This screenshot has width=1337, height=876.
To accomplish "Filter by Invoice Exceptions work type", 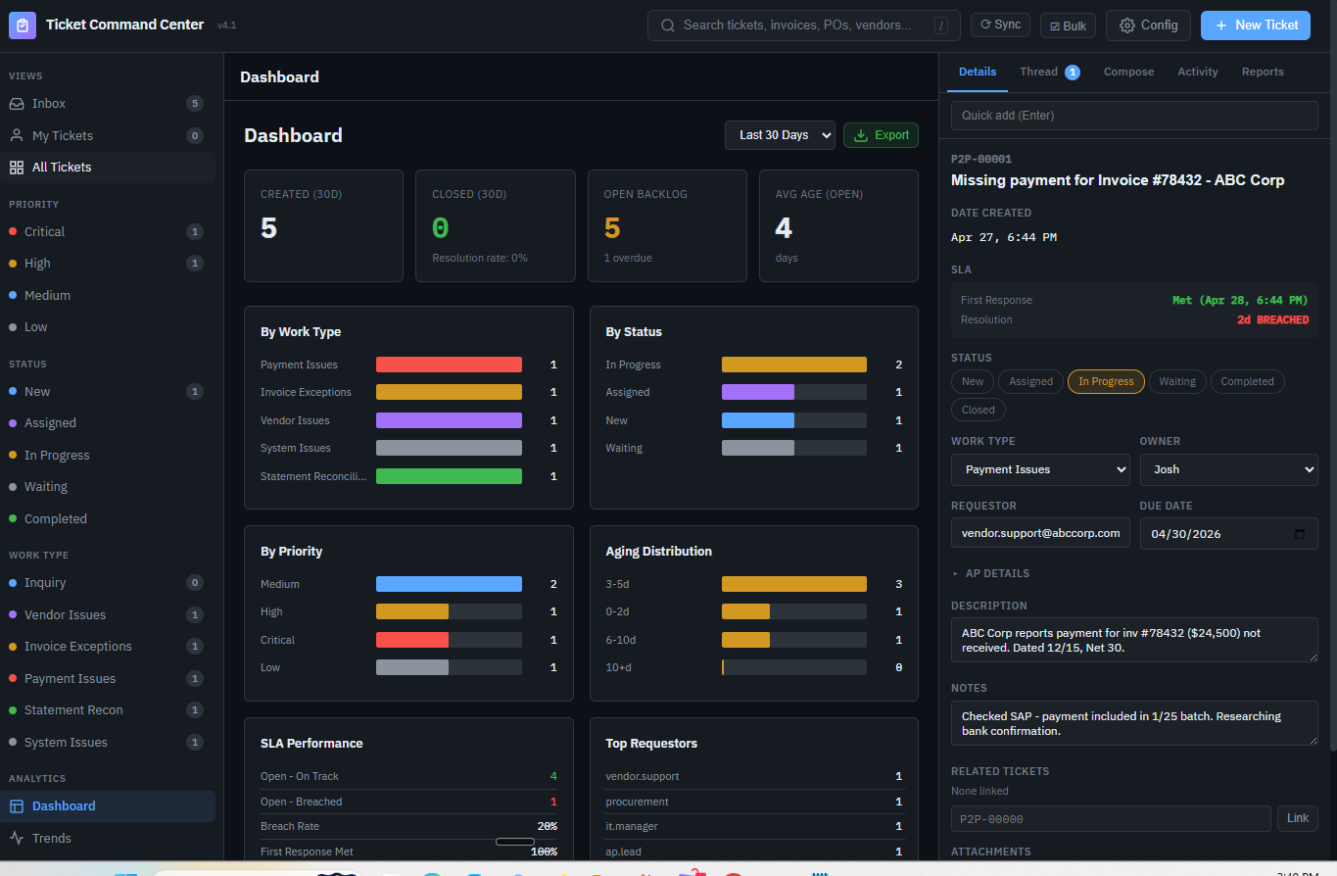I will (x=108, y=647).
